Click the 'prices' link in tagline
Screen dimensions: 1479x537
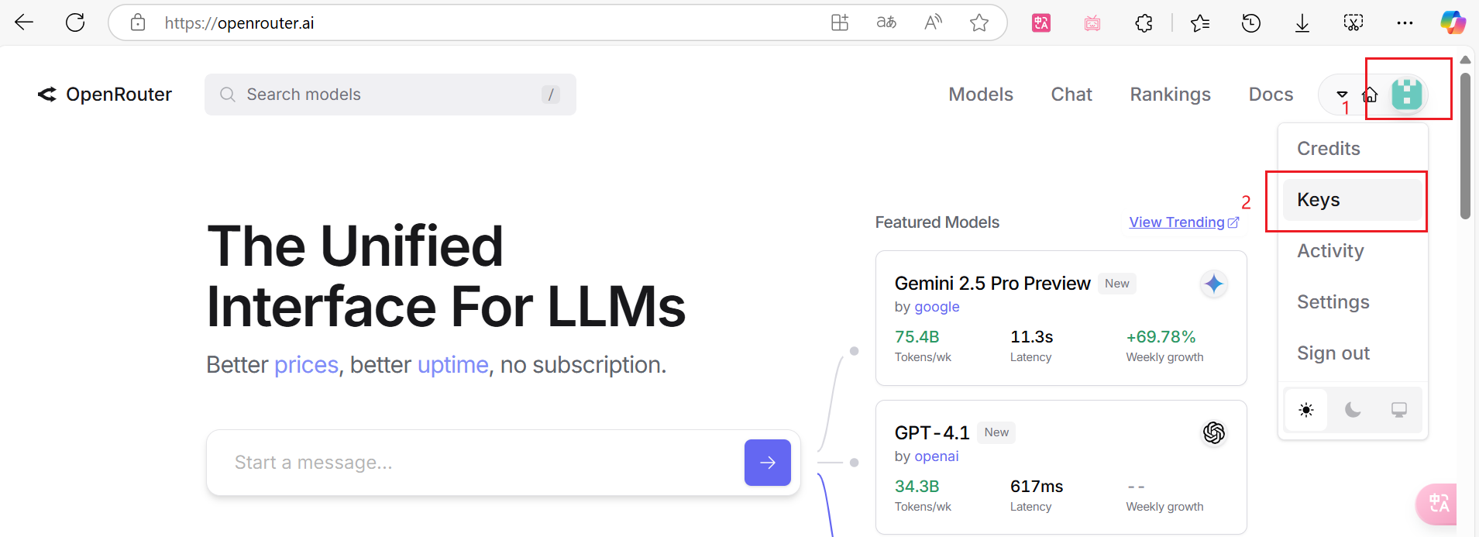pyautogui.click(x=307, y=365)
